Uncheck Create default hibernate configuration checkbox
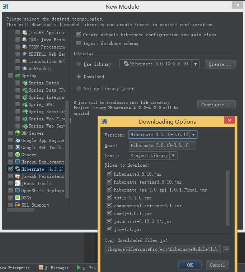 79,34
